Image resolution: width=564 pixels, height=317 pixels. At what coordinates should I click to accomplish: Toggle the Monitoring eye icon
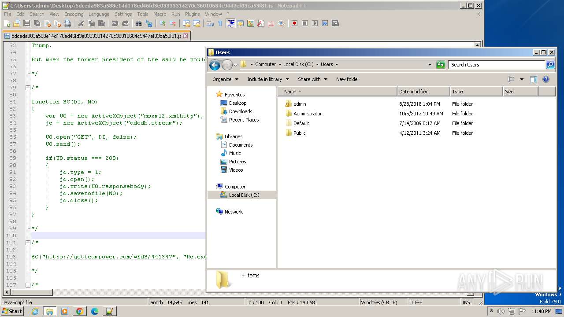click(x=281, y=23)
